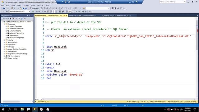
Task: Click Object Explorer filter funnel icon
Action: pos(19,19)
